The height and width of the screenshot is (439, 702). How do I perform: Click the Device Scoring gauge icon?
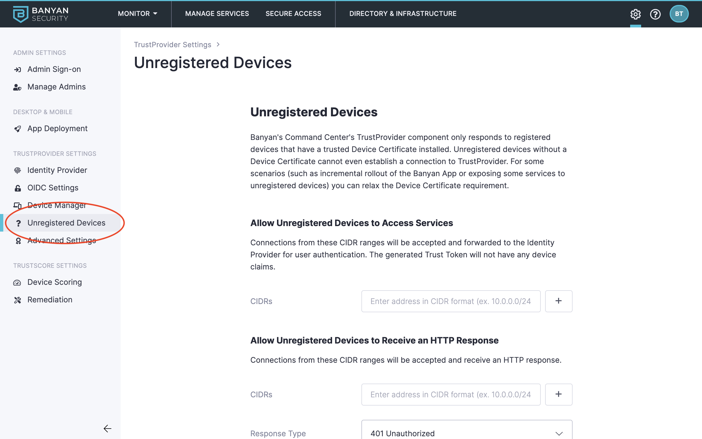click(x=17, y=283)
